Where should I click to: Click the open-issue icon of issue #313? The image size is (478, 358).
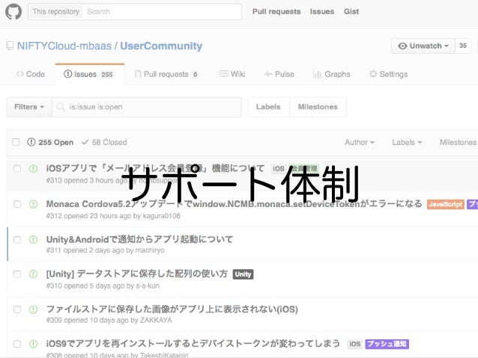33,168
